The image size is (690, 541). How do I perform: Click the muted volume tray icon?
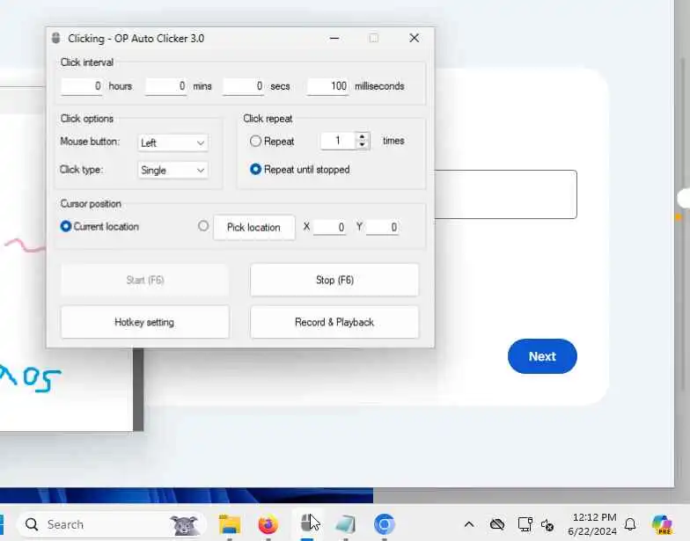547,524
